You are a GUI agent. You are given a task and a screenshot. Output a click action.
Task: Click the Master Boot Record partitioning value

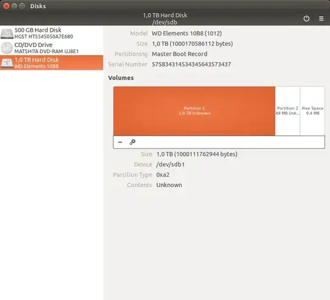click(180, 54)
